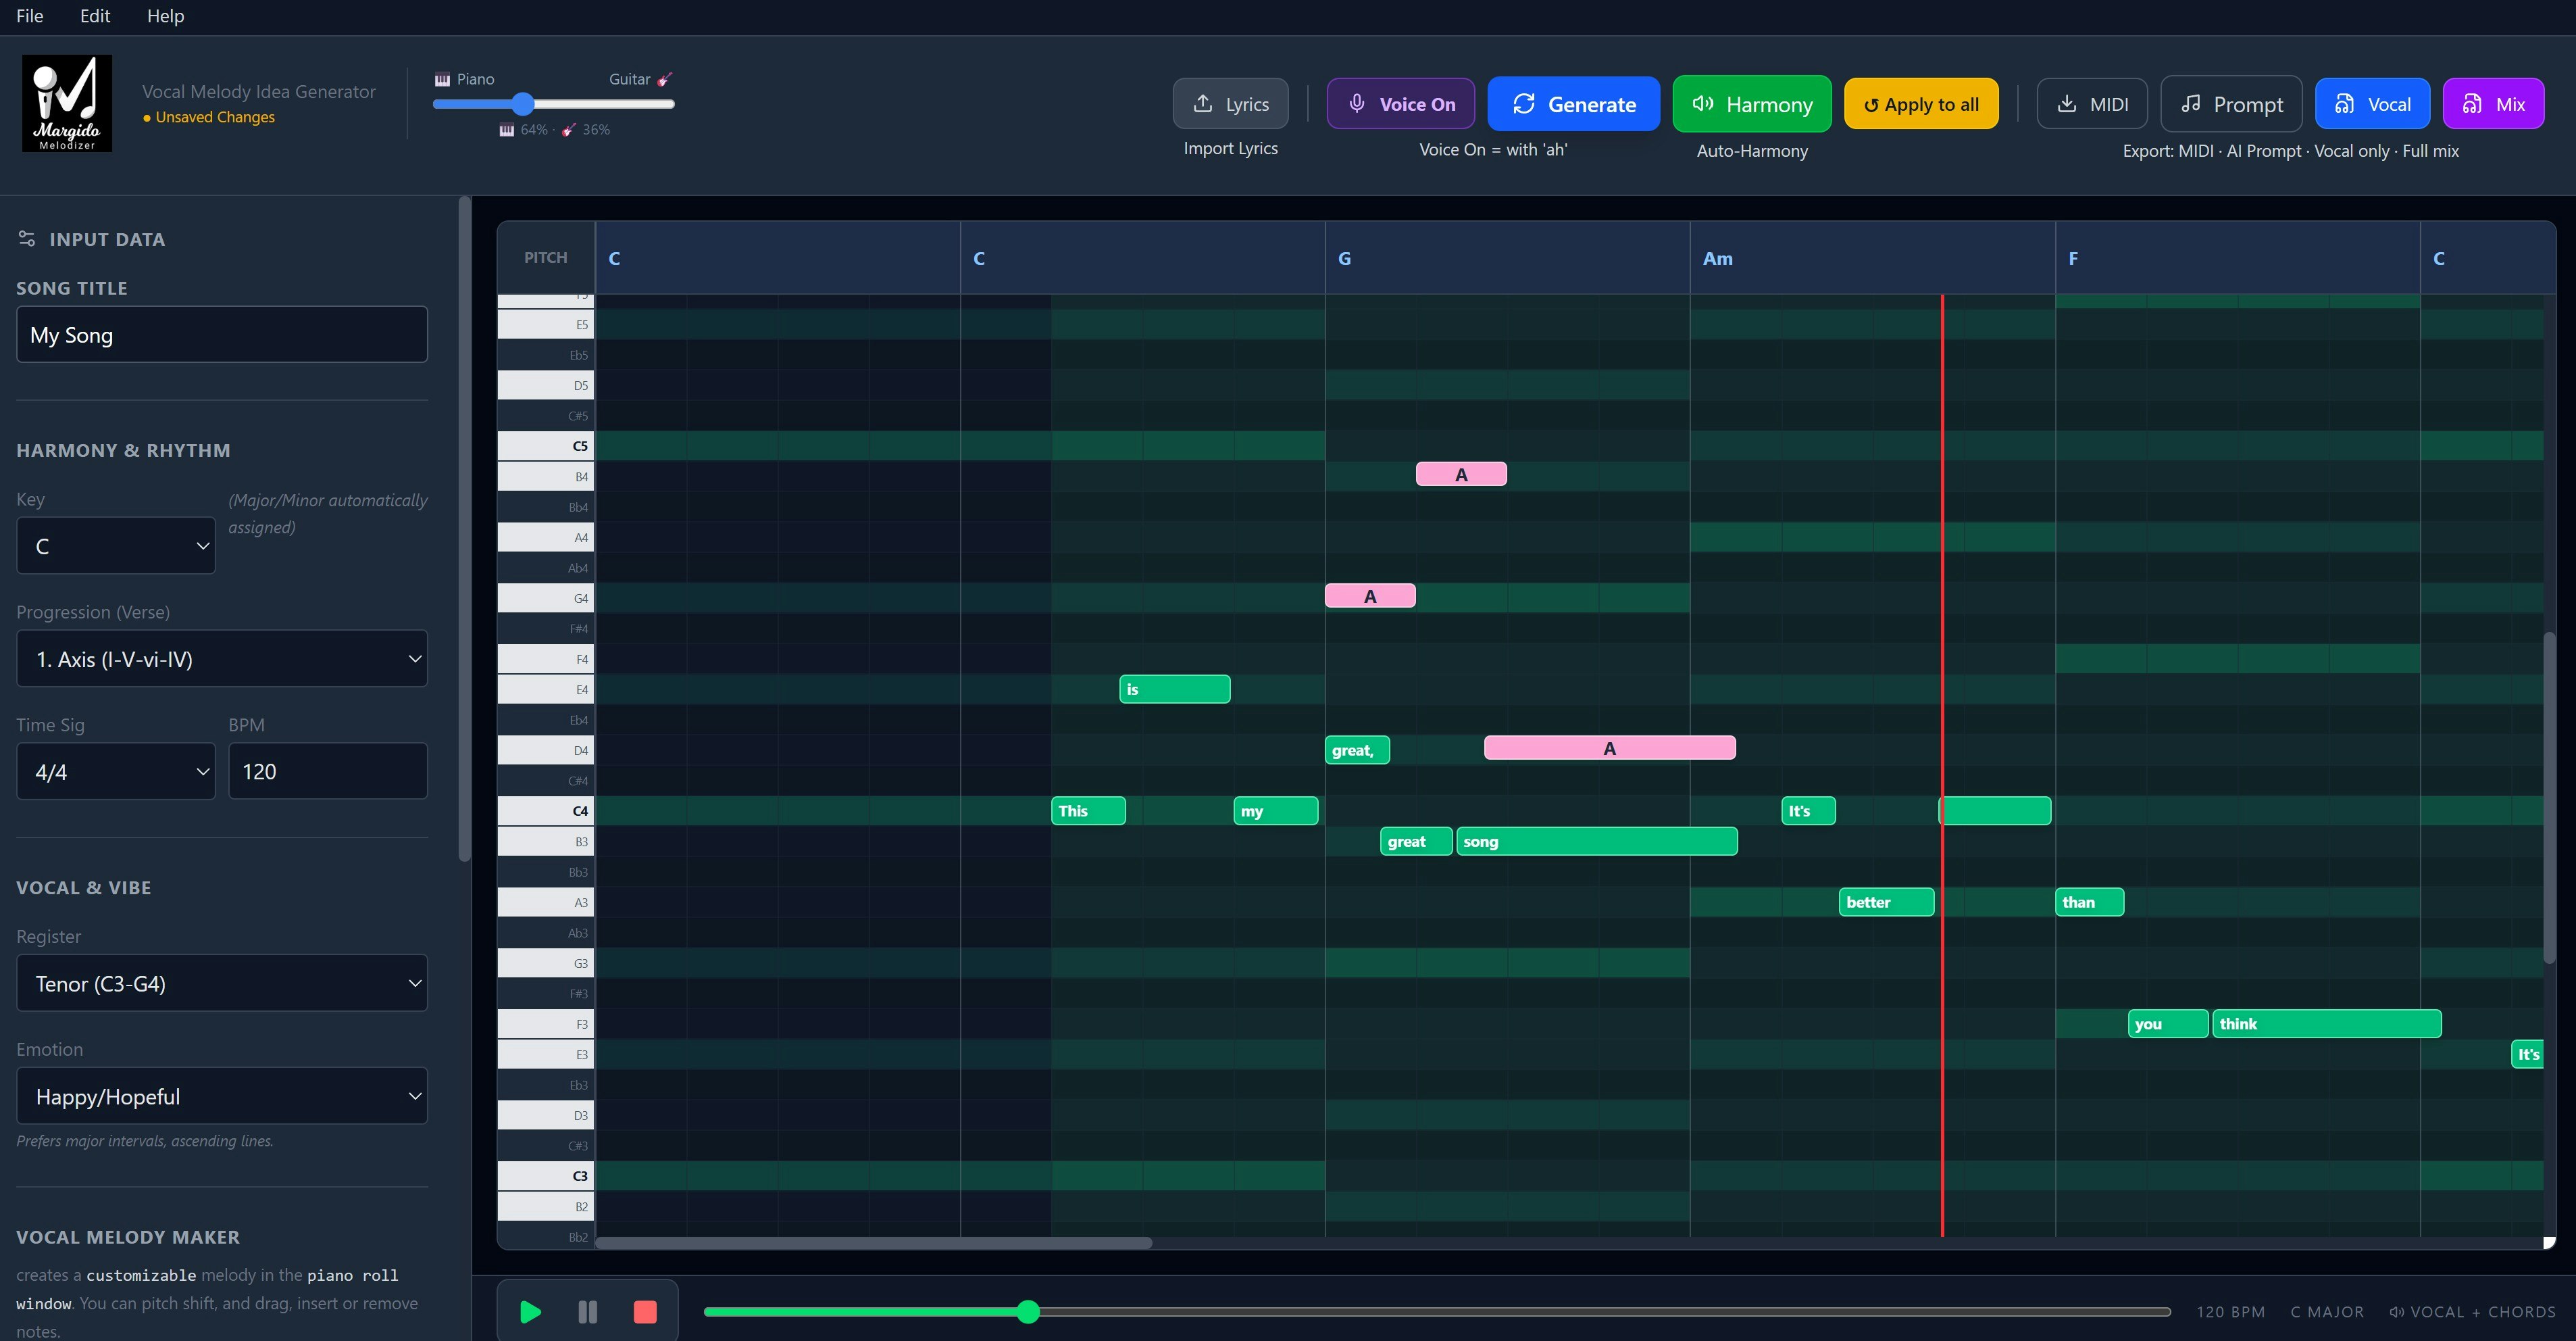The height and width of the screenshot is (1341, 2576).
Task: Toggle the Harmony auto-harmony button
Action: click(1751, 104)
